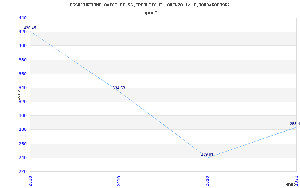Click the 360 y-axis value
300x188 pixels.
(x=22, y=74)
